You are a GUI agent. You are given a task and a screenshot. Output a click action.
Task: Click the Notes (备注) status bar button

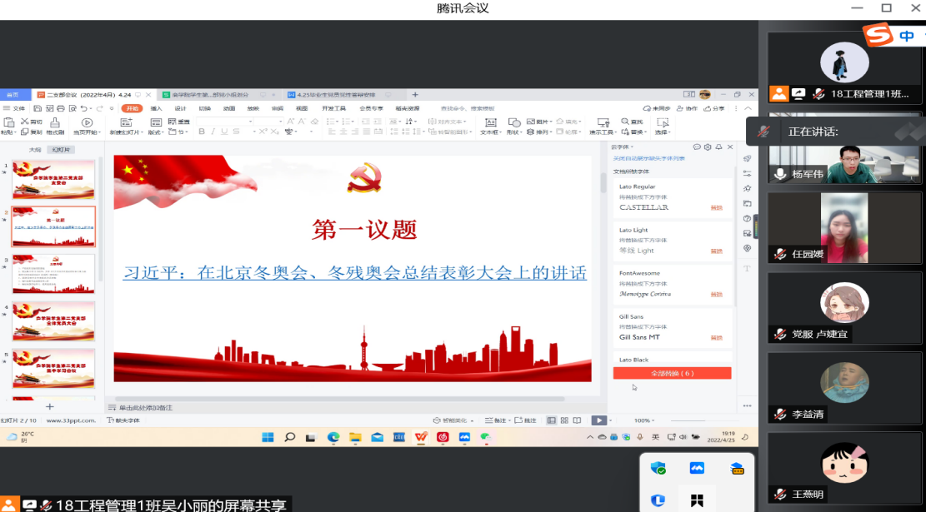495,420
